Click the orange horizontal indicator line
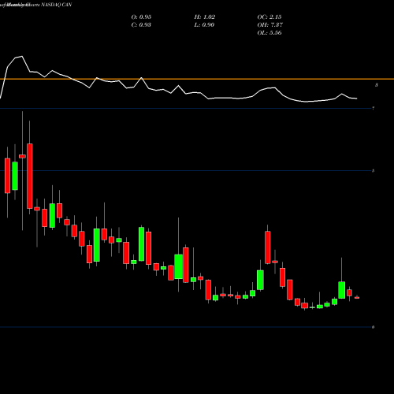394x394 pixels. tap(197, 79)
